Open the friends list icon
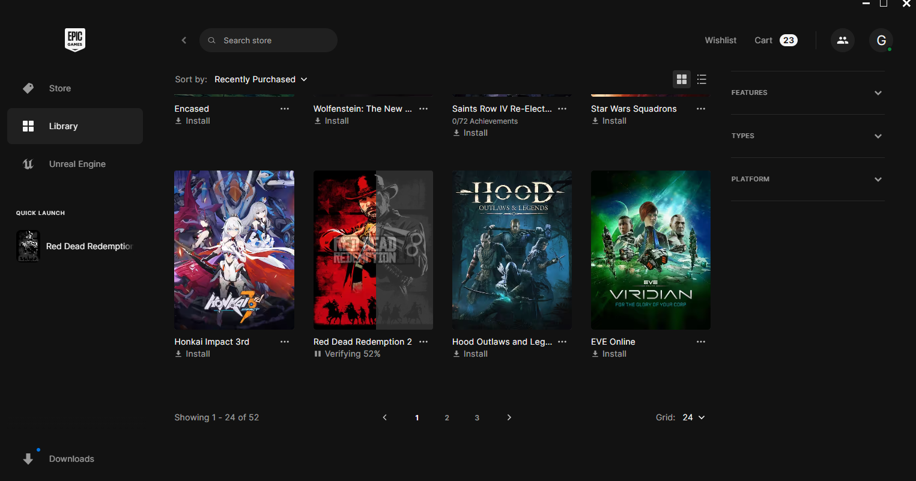 point(843,40)
